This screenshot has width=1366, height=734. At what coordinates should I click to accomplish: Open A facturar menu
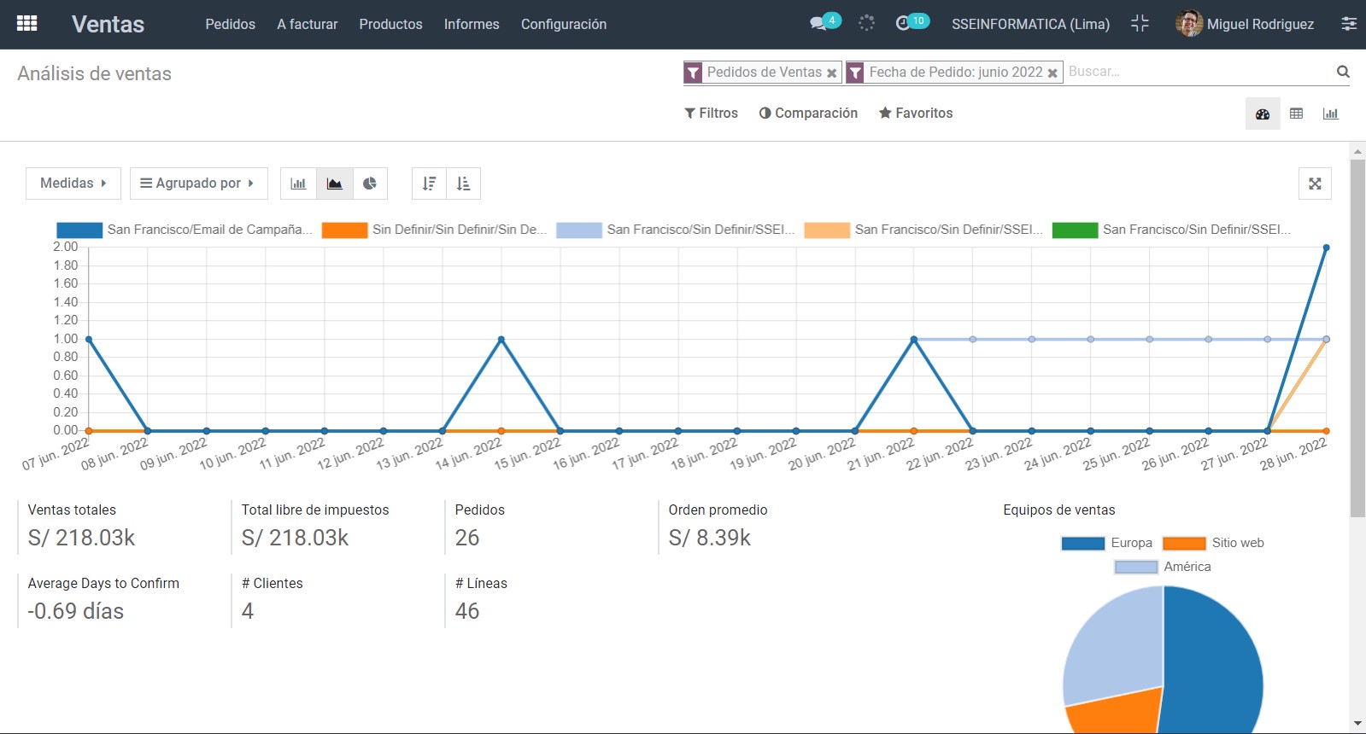(307, 24)
